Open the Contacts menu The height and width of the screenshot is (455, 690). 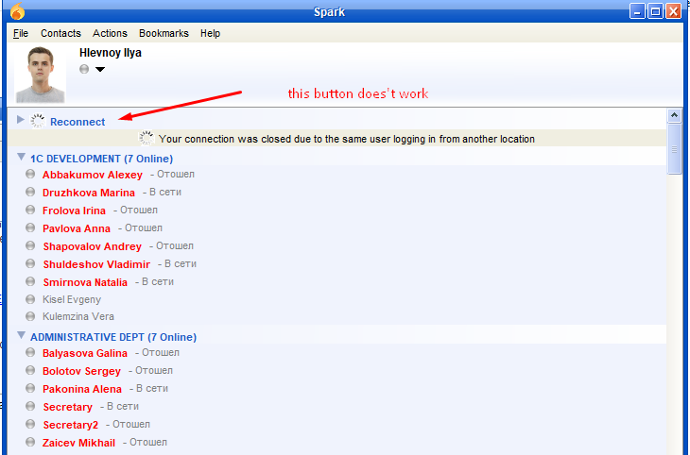click(60, 33)
